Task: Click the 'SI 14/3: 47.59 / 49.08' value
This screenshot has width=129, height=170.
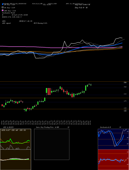Action: 20,15
